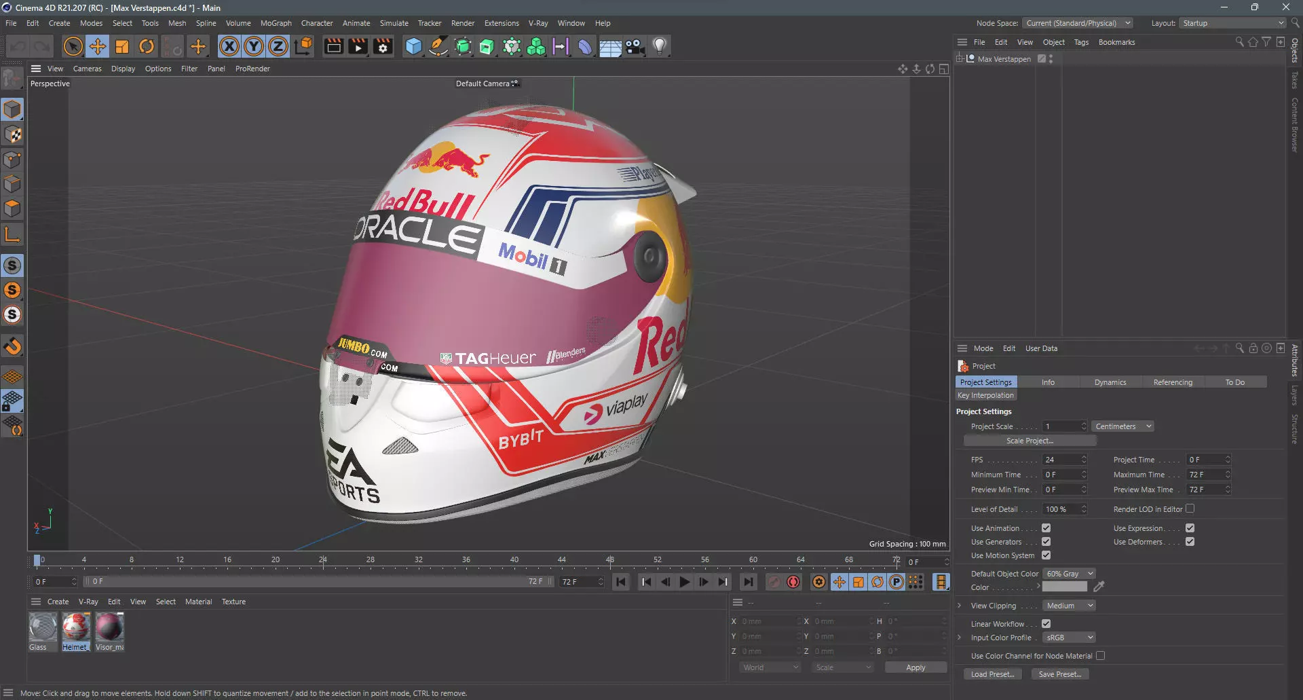This screenshot has height=700, width=1303.
Task: Select the Scale tool
Action: tap(122, 46)
